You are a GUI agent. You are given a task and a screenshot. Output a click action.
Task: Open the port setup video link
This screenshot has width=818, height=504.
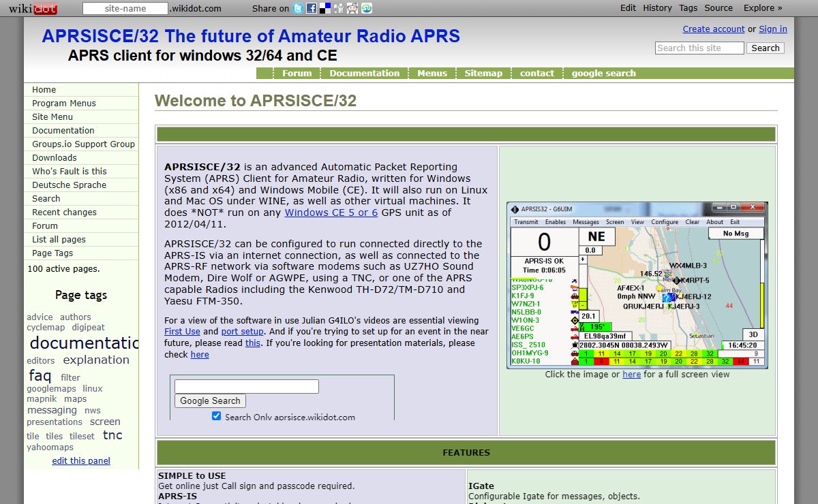[242, 332]
